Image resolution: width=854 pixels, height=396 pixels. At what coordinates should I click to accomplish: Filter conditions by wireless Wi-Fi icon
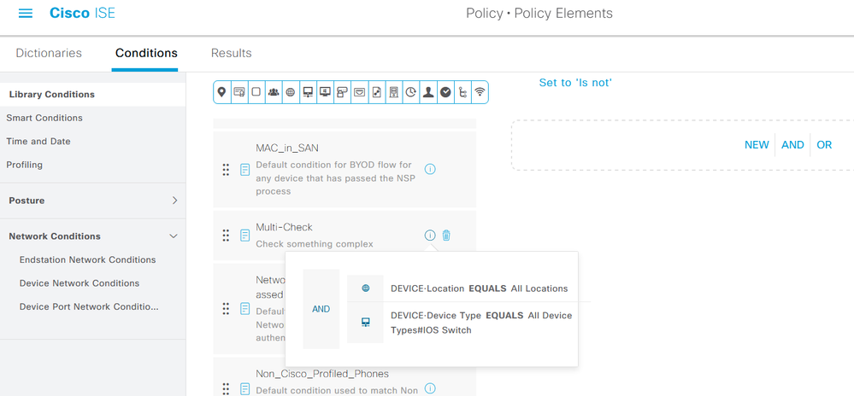pos(480,92)
